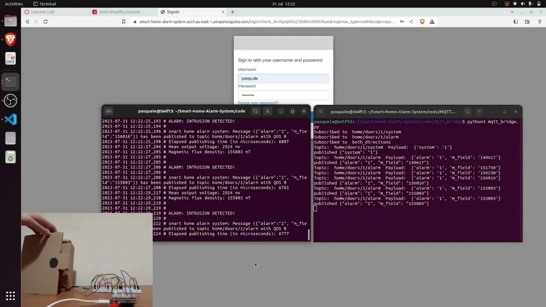Search in the left code terminal

tap(256, 111)
